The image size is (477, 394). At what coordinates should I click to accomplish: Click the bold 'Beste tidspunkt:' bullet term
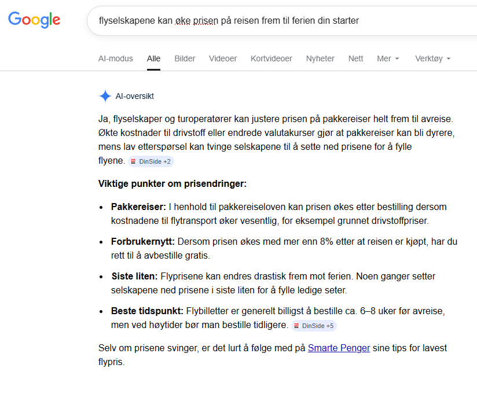pyautogui.click(x=146, y=311)
